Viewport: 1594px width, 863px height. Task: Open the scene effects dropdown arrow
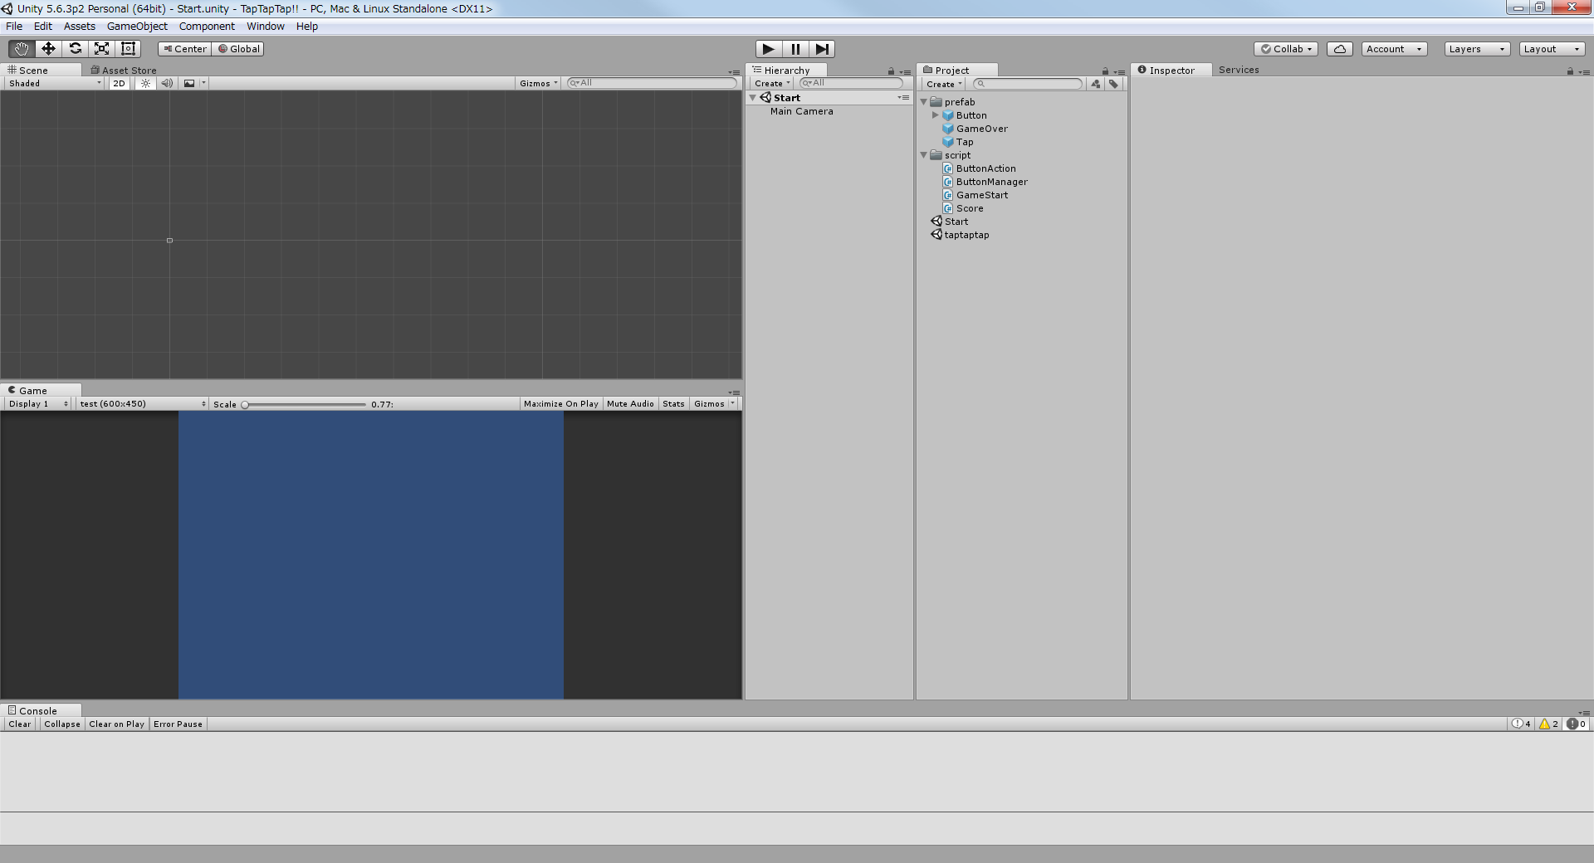point(203,83)
